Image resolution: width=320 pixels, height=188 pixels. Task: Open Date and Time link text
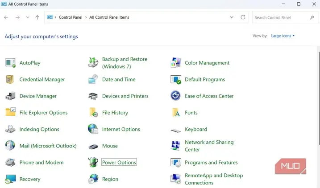(119, 79)
